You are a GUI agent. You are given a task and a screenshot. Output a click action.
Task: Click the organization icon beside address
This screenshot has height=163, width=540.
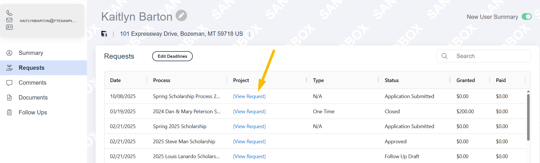104,34
